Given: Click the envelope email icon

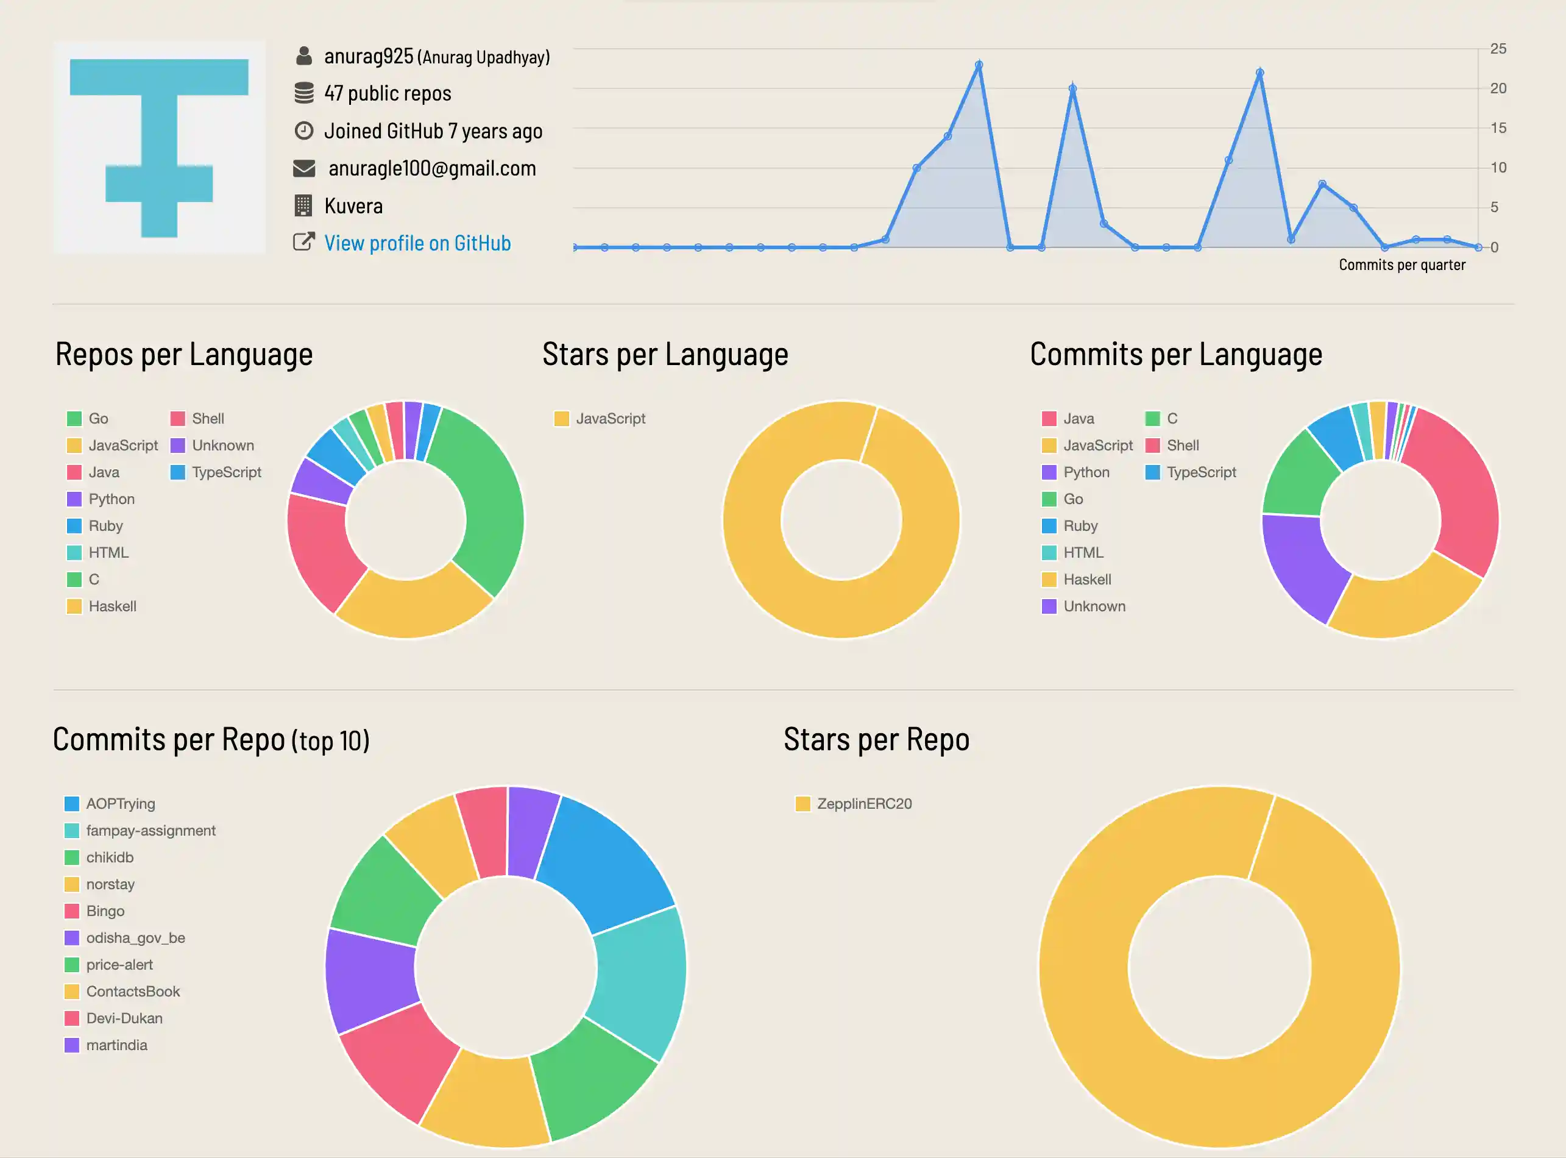Looking at the screenshot, I should pyautogui.click(x=303, y=168).
